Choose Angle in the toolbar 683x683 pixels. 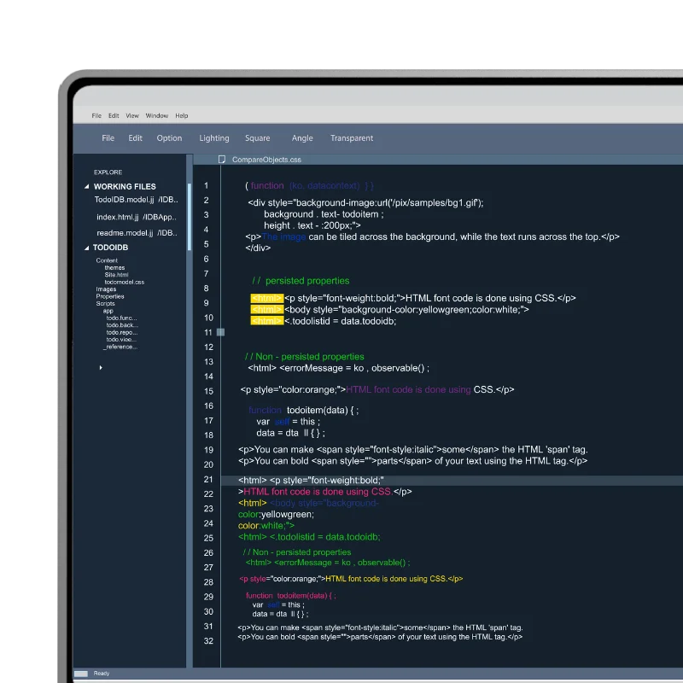[x=302, y=138]
